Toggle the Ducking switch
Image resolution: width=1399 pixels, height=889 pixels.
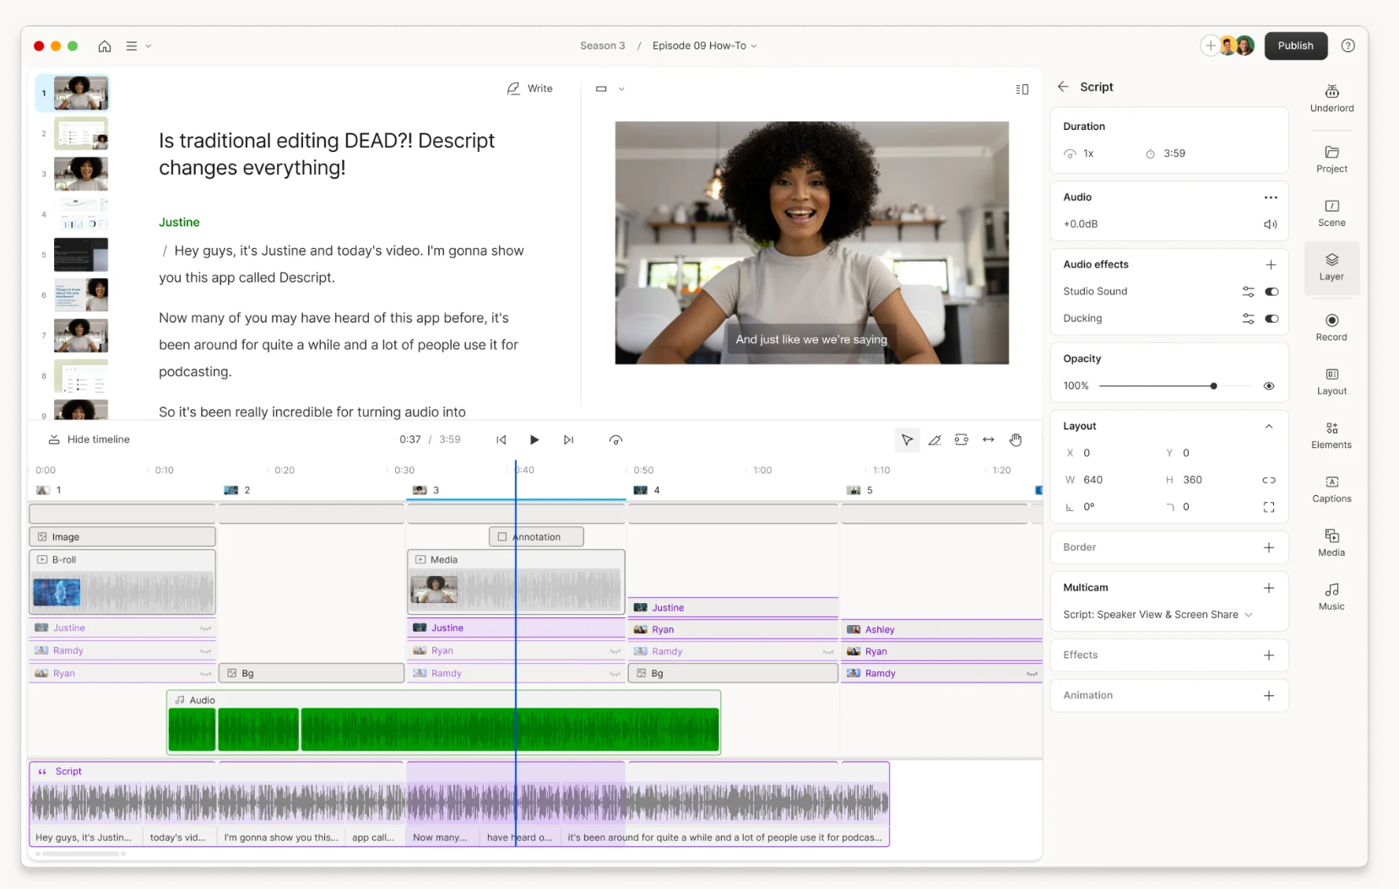coord(1272,319)
